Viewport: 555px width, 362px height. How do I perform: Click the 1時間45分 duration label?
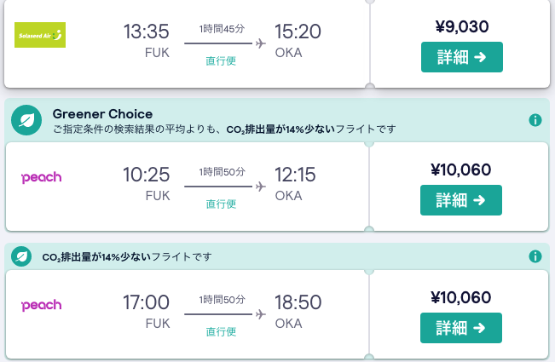point(222,29)
